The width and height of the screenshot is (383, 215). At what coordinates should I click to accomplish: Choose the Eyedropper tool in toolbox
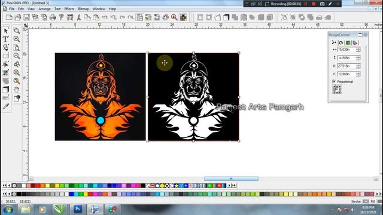(6, 106)
